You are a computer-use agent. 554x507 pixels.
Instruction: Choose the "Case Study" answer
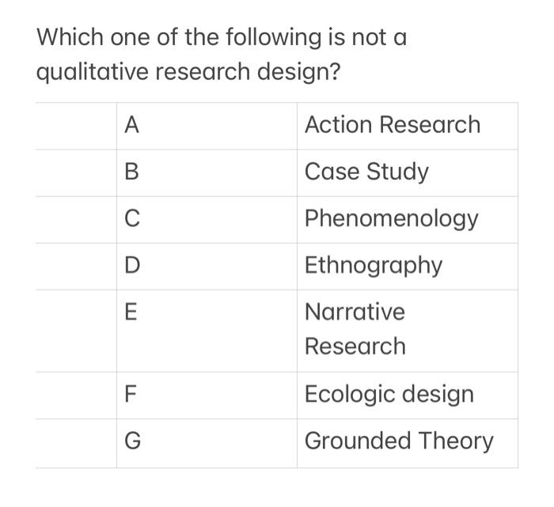pos(366,172)
